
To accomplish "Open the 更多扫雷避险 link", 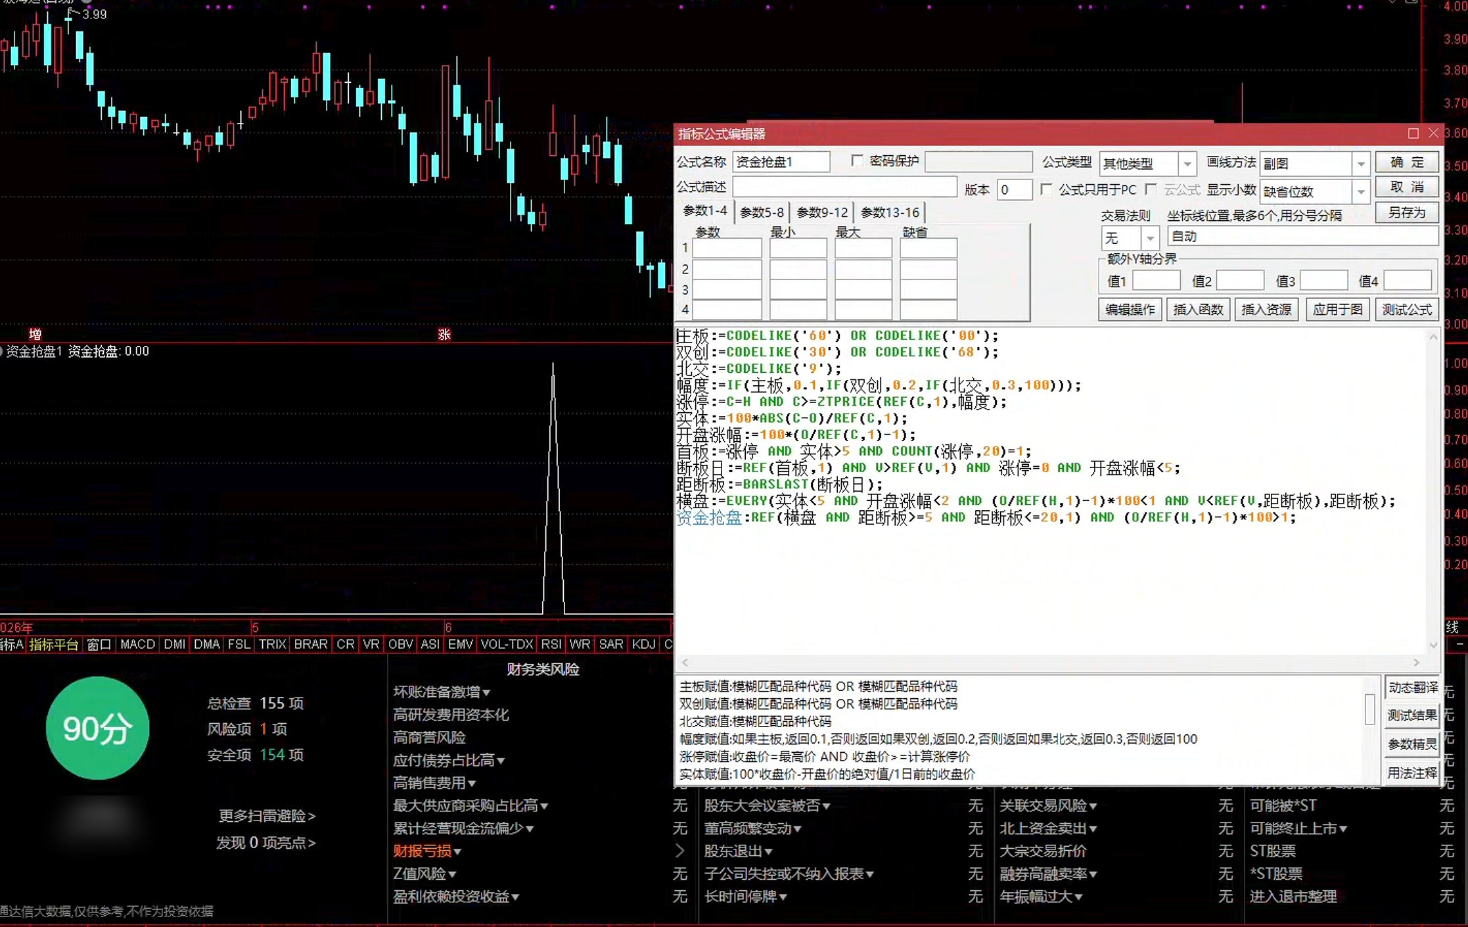I will [266, 816].
